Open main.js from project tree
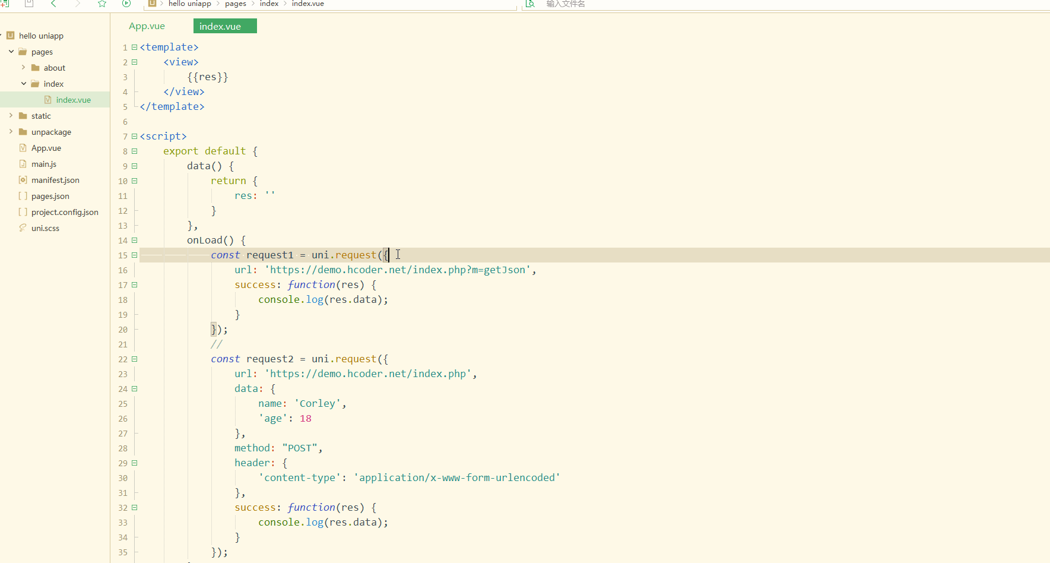1050x563 pixels. pos(44,164)
